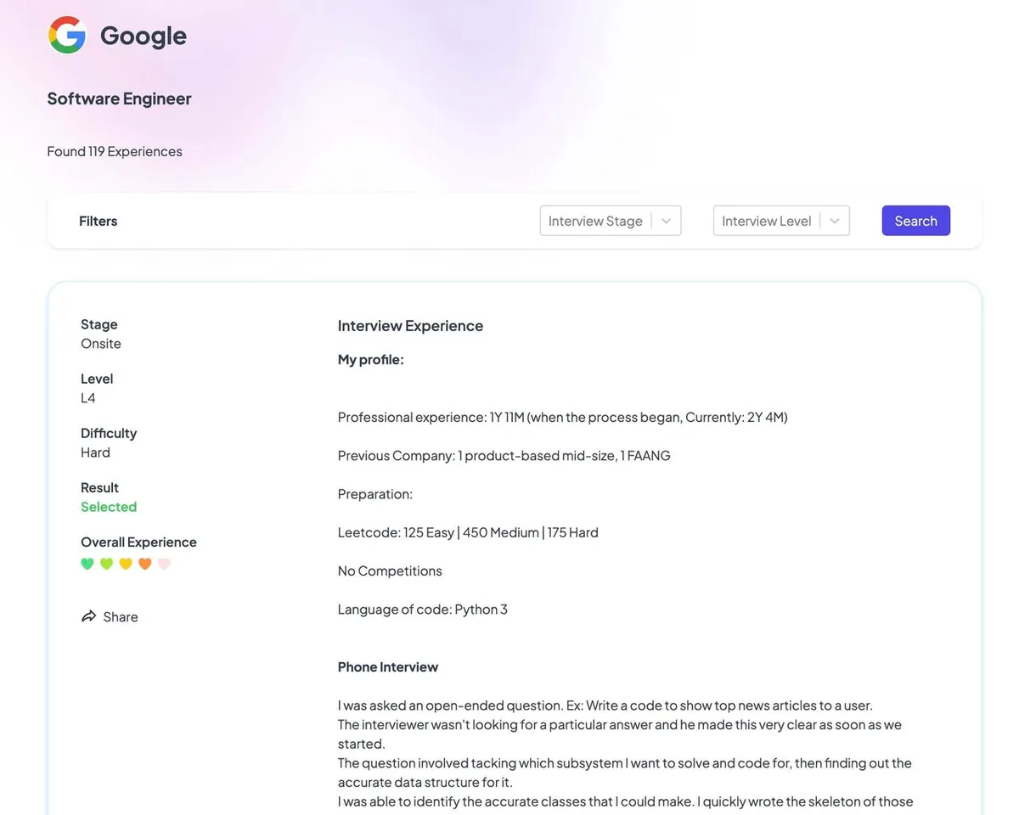The height and width of the screenshot is (815, 1019).
Task: Click the second lime-green heart rating
Action: click(106, 564)
